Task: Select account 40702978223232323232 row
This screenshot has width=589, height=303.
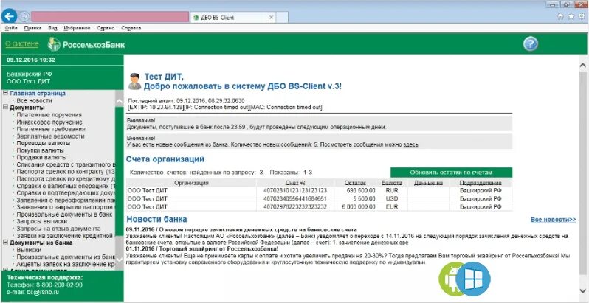Action: pyautogui.click(x=320, y=207)
